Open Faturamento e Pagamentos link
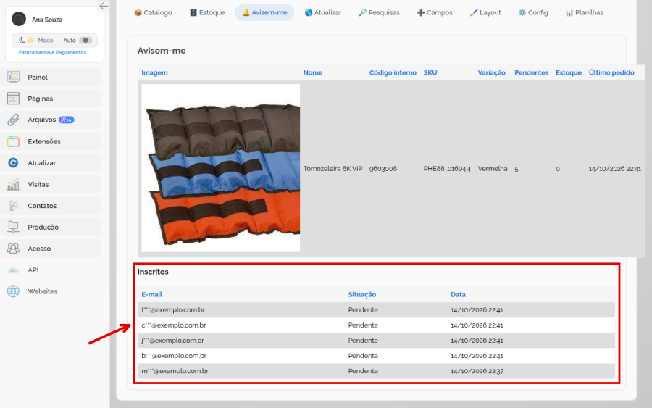This screenshot has height=408, width=652. tap(52, 52)
